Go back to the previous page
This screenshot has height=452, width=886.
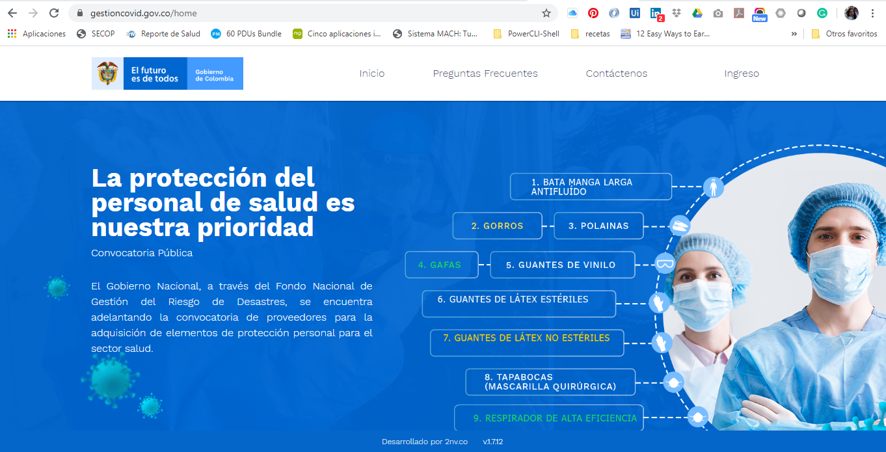pyautogui.click(x=12, y=13)
